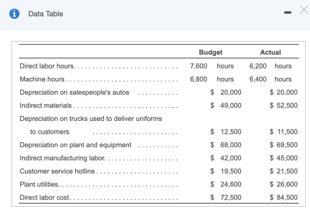Select the Actual column header
This screenshot has width=310, height=214.
tap(271, 52)
